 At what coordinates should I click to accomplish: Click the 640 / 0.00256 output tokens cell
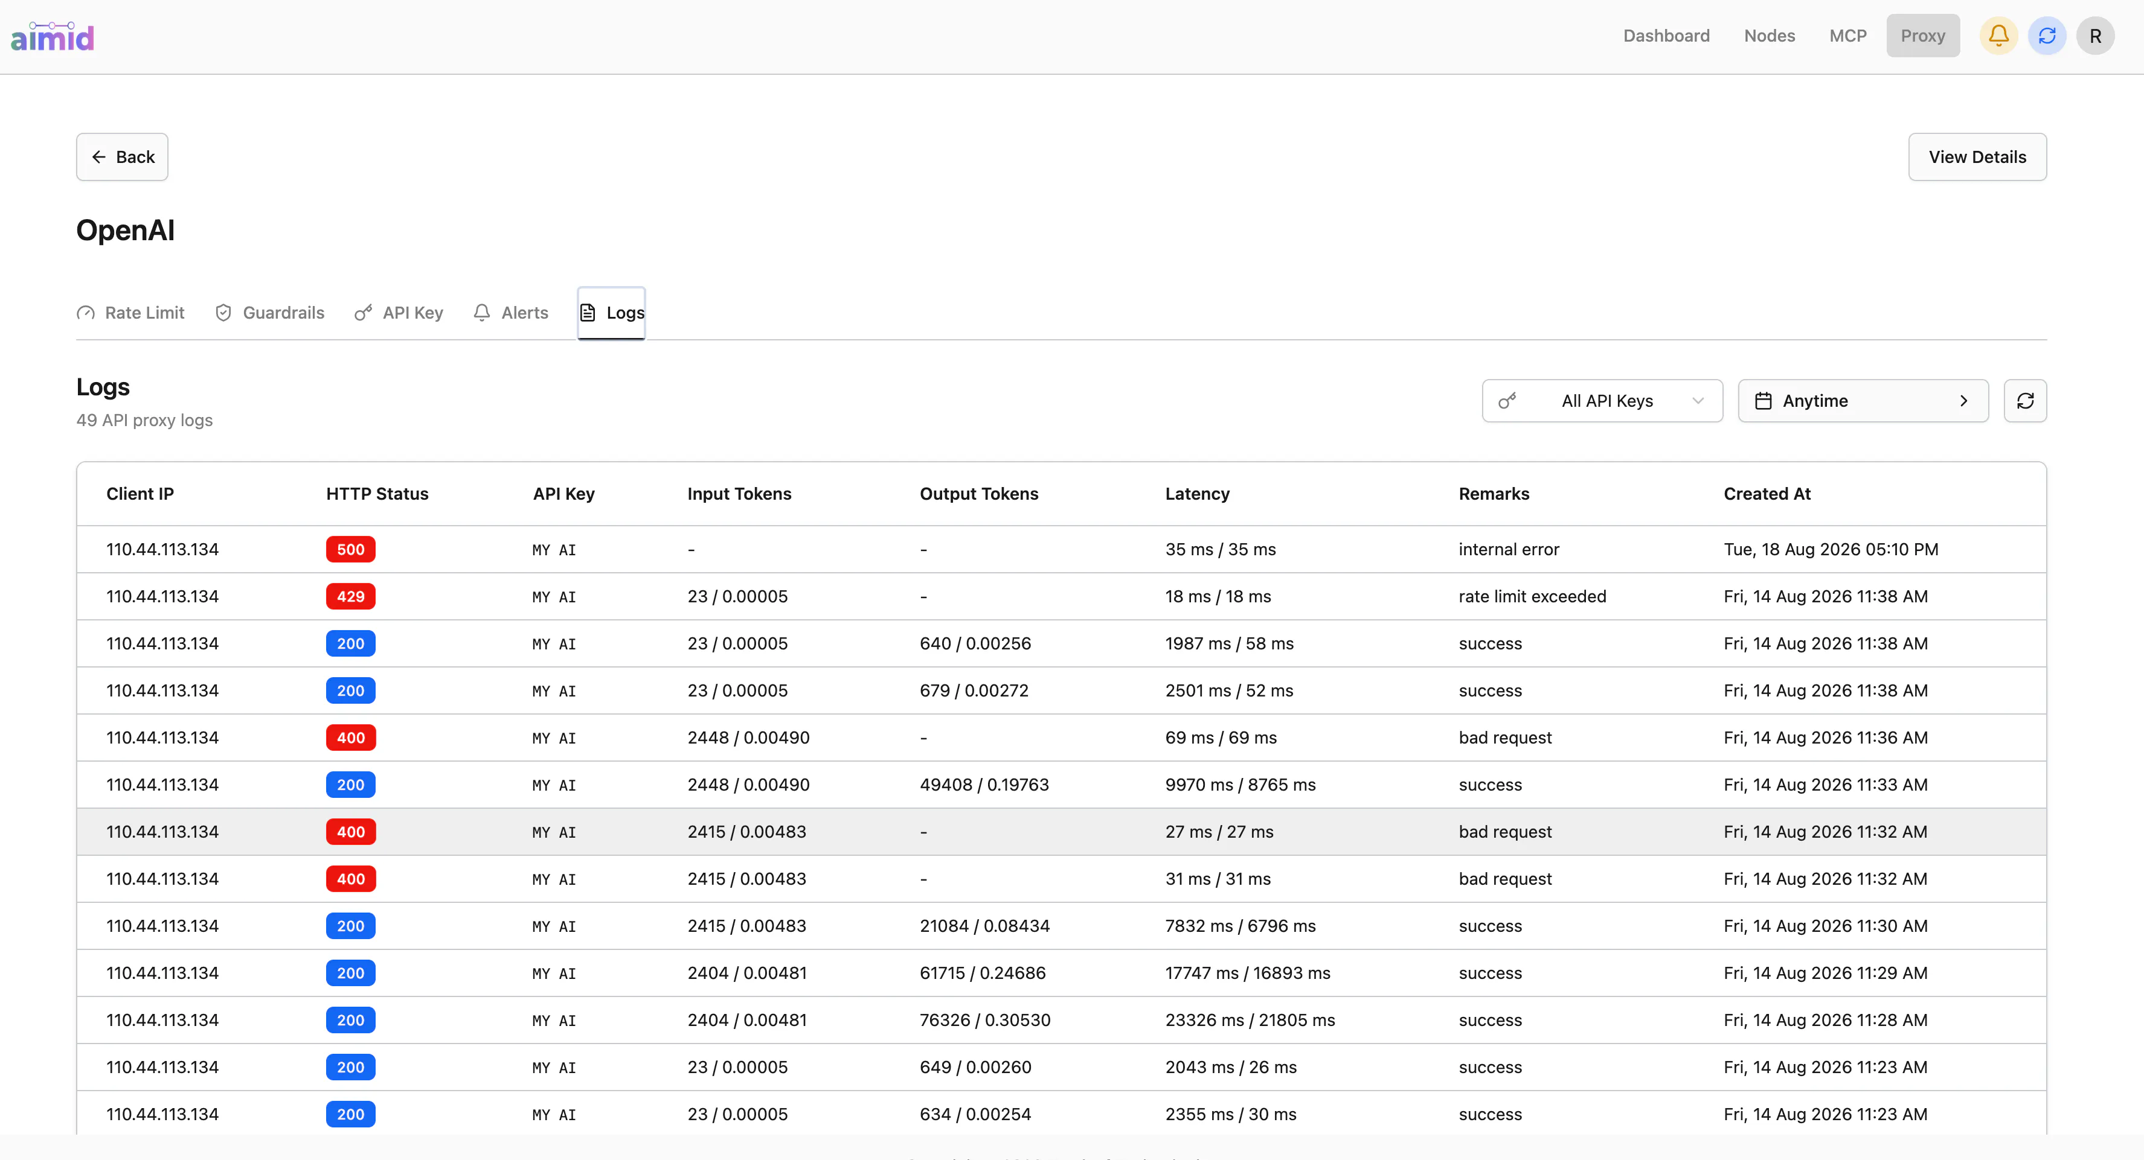point(975,643)
